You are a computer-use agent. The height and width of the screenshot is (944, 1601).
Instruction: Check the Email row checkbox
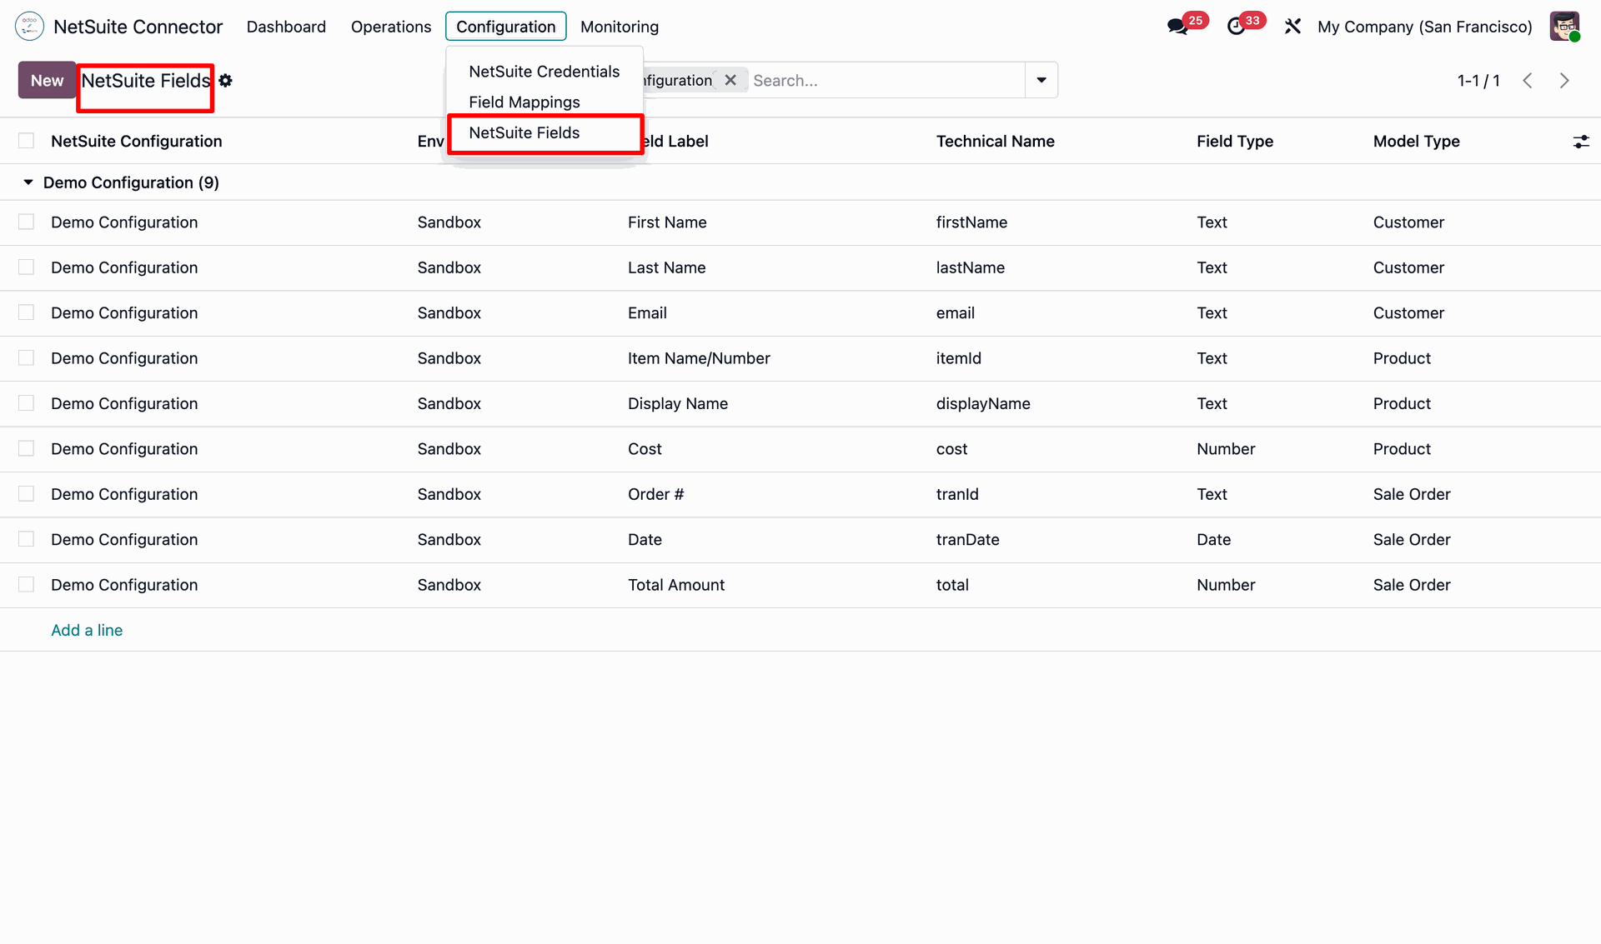tap(27, 312)
